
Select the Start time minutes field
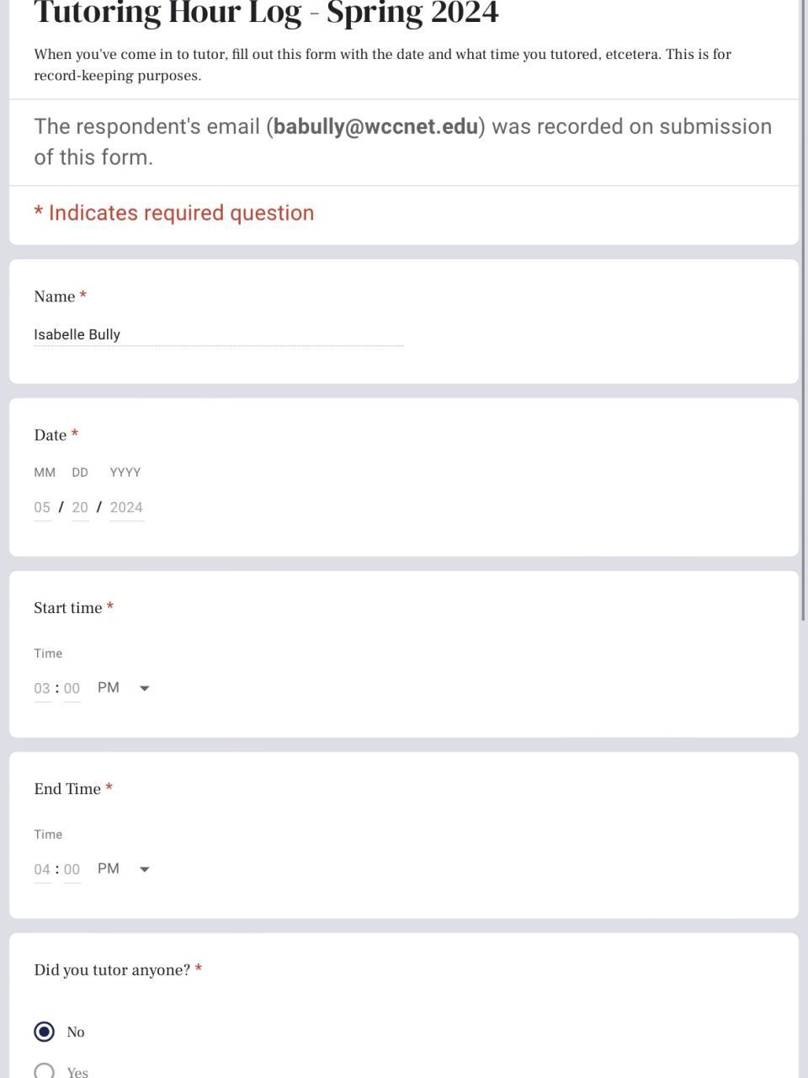(72, 688)
